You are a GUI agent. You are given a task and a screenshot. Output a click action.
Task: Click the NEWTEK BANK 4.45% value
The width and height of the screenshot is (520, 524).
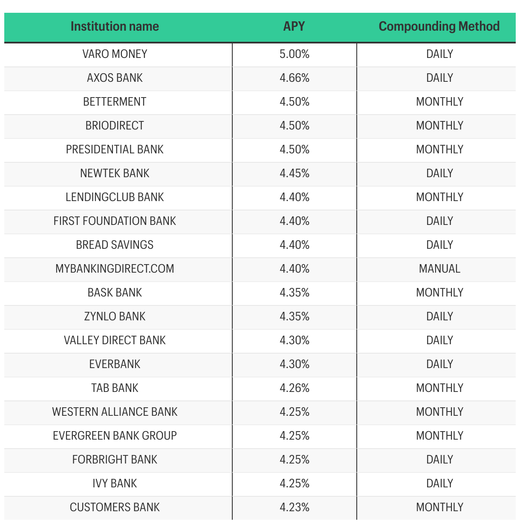(295, 173)
